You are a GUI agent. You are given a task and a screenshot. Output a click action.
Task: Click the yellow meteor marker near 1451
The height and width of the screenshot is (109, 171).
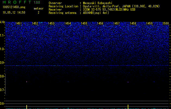[x=27, y=107]
